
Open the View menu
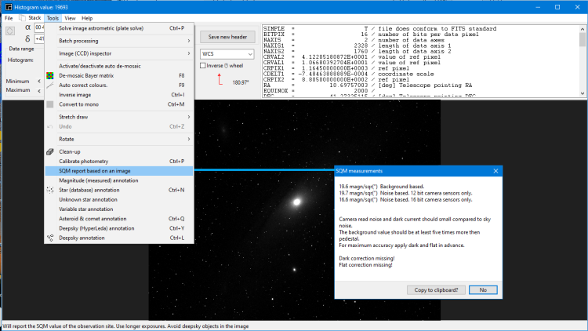tap(70, 18)
